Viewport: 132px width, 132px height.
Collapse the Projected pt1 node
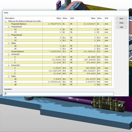tap(9, 27)
